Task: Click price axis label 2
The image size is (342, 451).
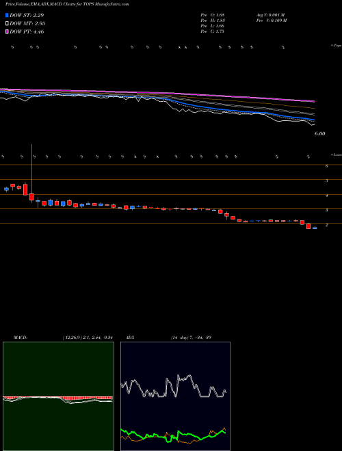Action: click(327, 225)
